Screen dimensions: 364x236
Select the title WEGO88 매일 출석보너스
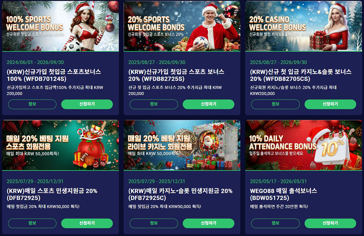[284, 191]
